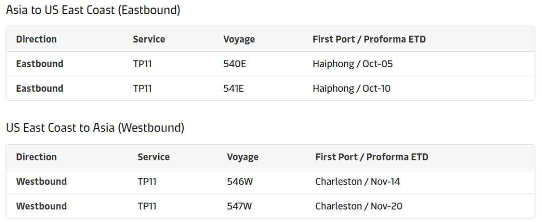The height and width of the screenshot is (222, 542).
Task: Click the 'Asia to US East Coast (Eastbound)' heading
Action: click(x=93, y=10)
